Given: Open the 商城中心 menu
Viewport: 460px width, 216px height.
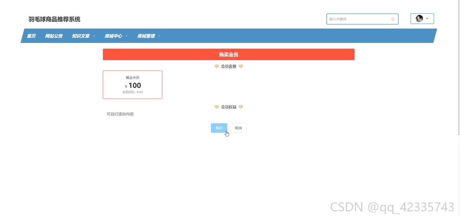Looking at the screenshot, I should [x=113, y=36].
